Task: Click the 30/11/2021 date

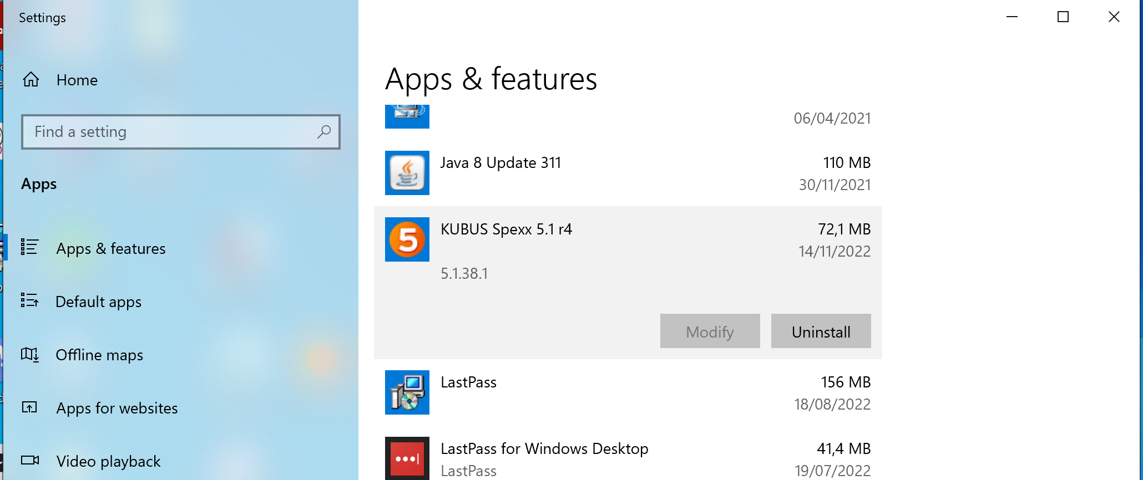Action: [835, 185]
